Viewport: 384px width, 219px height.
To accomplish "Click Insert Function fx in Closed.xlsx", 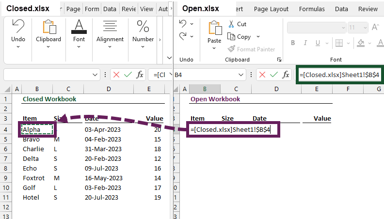I will (x=140, y=75).
